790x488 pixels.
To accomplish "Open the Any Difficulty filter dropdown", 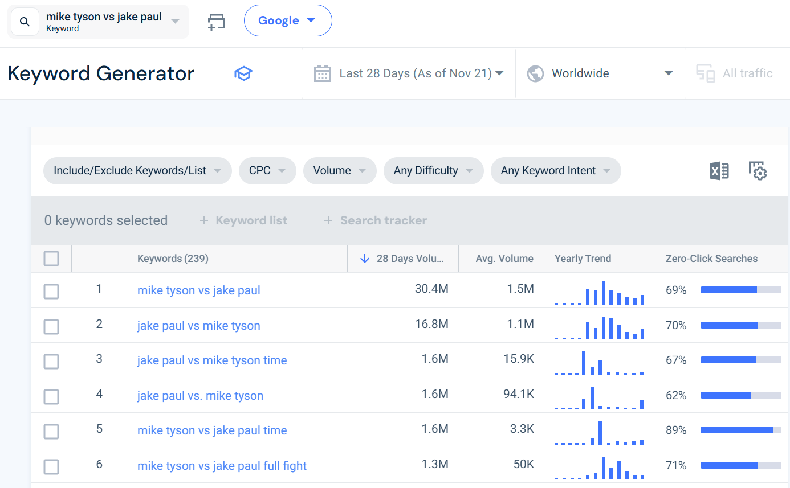I will (433, 171).
